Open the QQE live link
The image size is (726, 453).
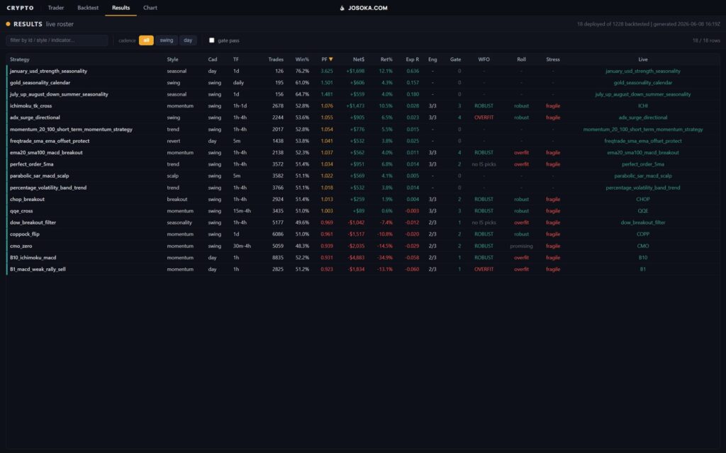coord(642,211)
